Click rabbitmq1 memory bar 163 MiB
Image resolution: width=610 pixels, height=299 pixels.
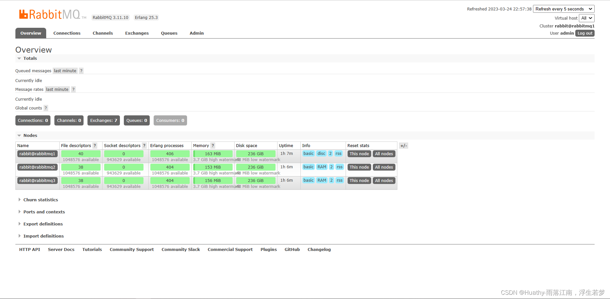click(x=213, y=154)
